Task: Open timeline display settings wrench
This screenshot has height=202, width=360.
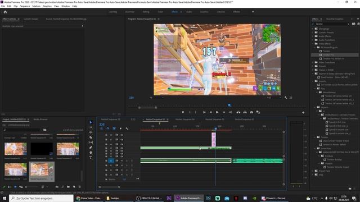Action: click(127, 128)
